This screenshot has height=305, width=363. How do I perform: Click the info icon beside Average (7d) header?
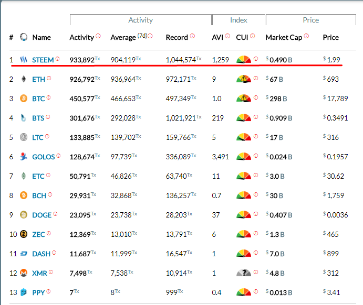[150, 36]
